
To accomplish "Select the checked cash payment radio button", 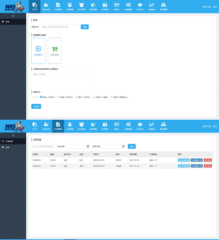I will coord(41,97).
